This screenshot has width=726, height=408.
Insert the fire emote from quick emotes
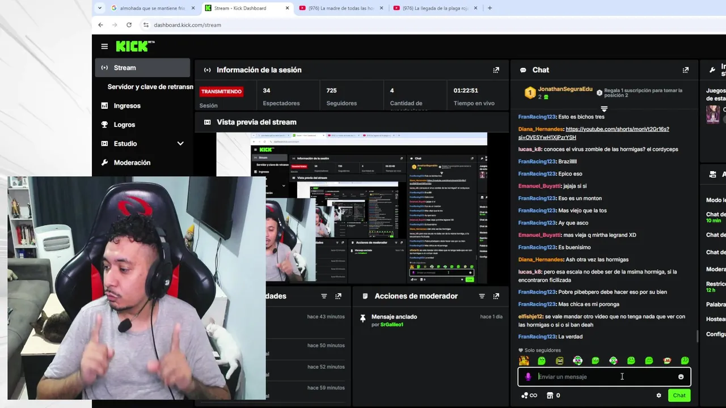pyautogui.click(x=524, y=360)
